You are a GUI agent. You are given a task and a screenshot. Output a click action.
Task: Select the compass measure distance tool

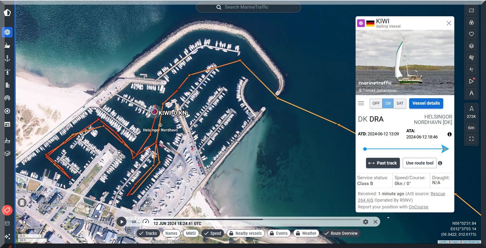pos(471,93)
